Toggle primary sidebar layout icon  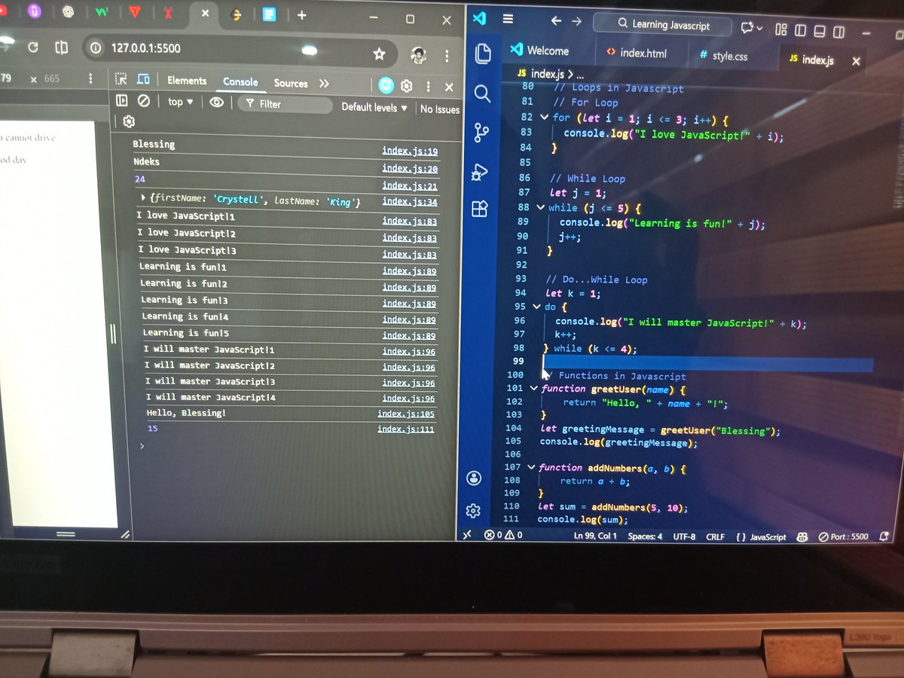tap(801, 30)
